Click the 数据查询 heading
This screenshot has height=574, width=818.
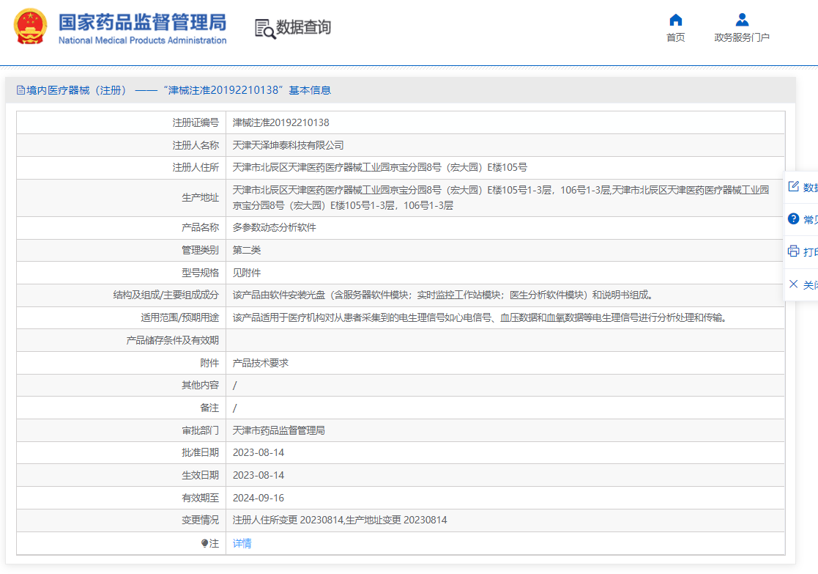[x=304, y=27]
